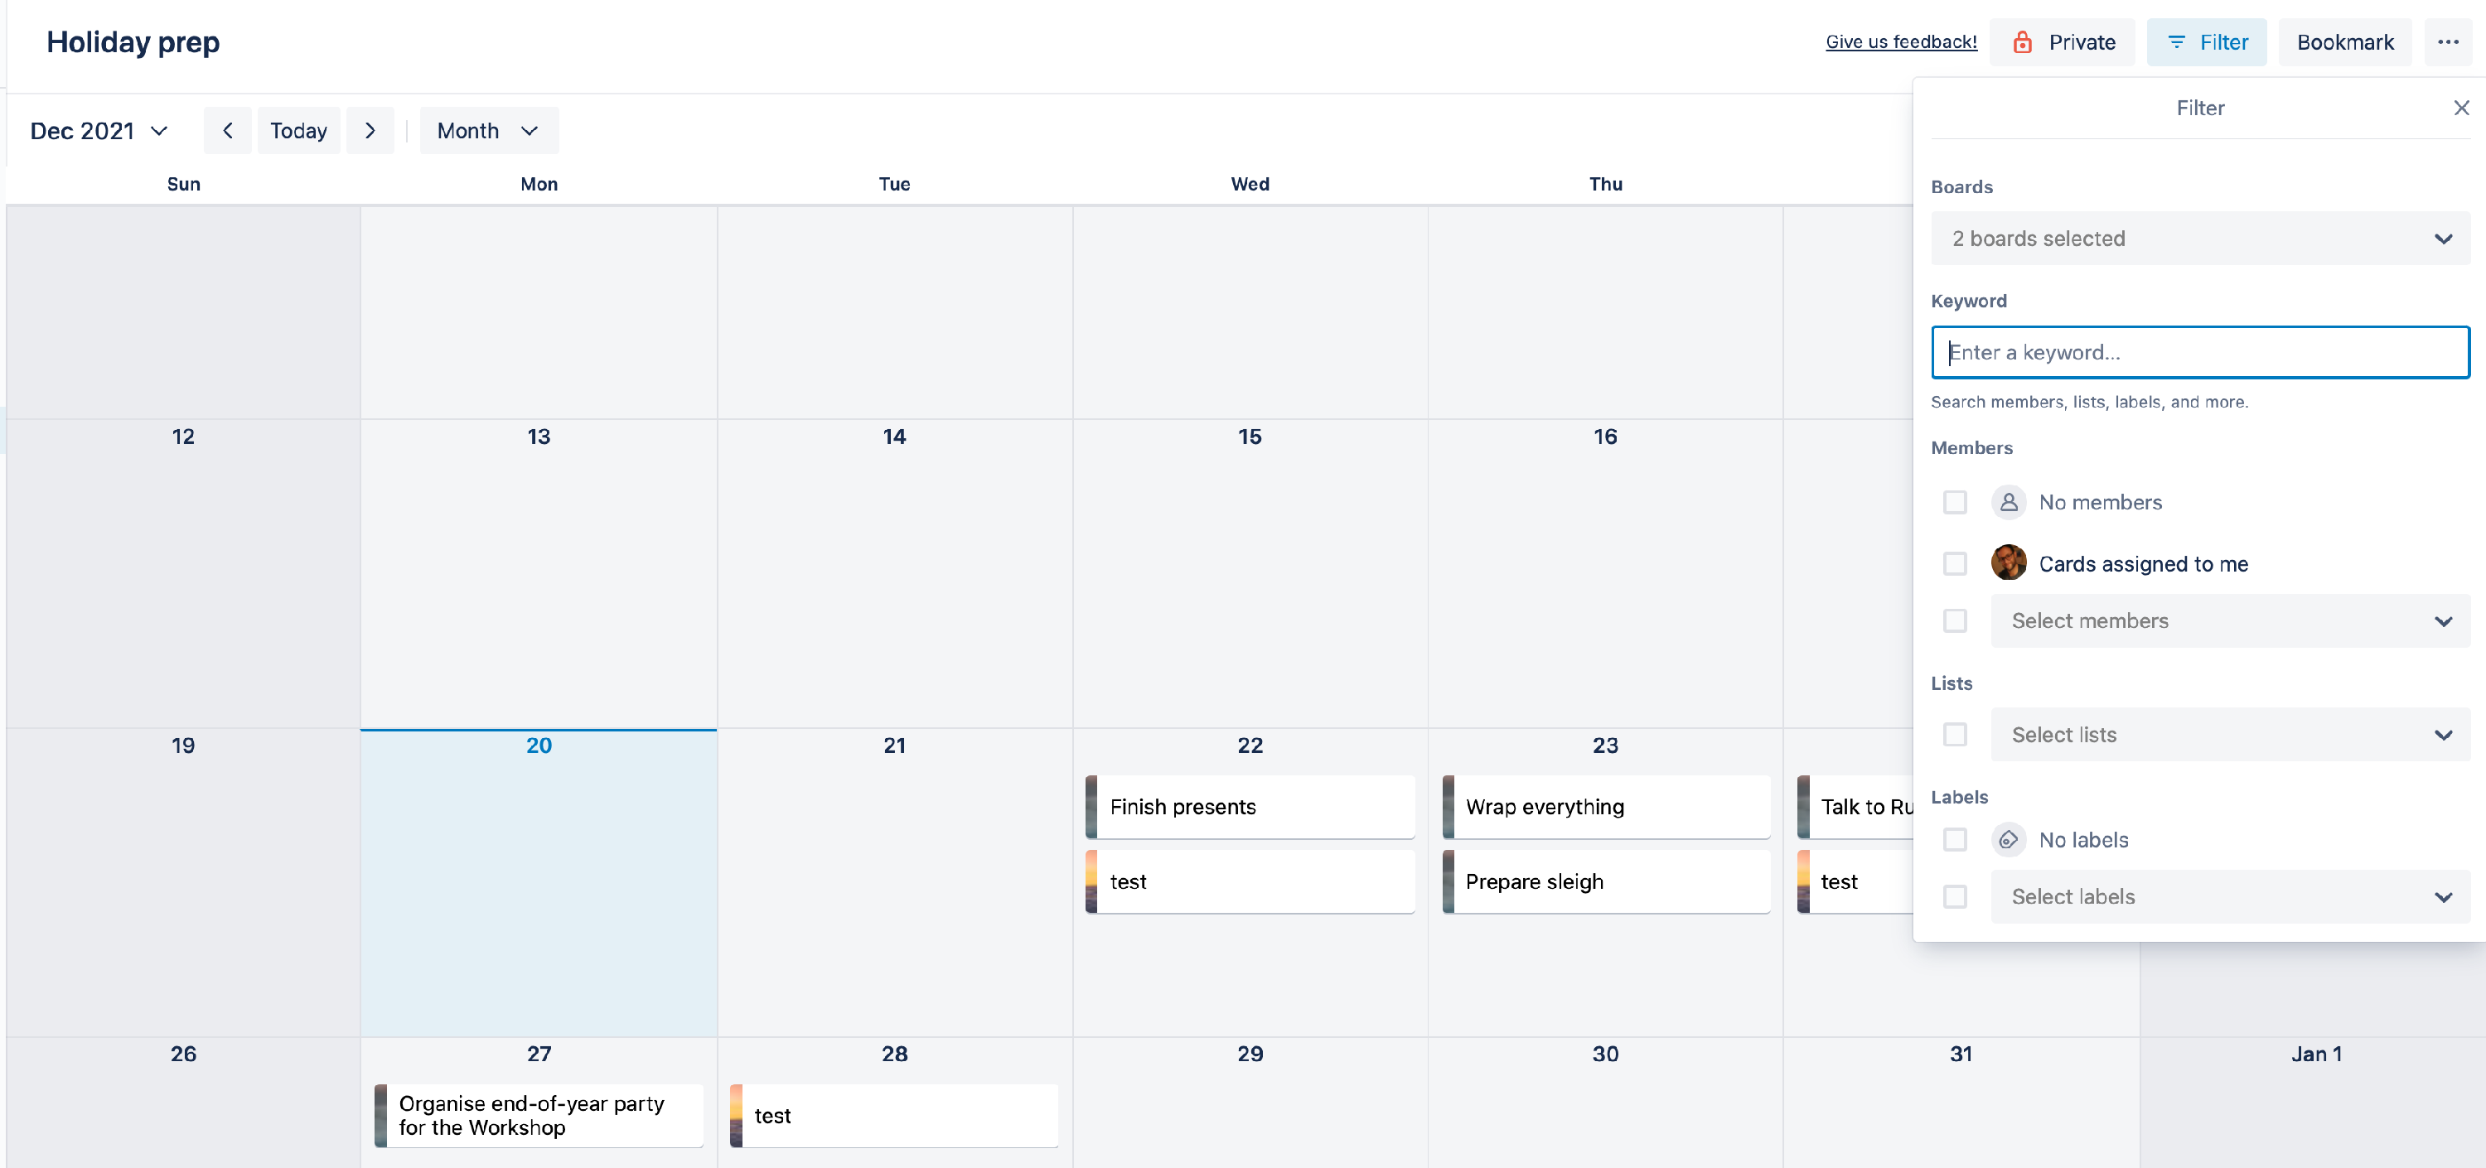Click the right arrow navigation icon
Image resolution: width=2486 pixels, height=1168 pixels.
click(x=371, y=130)
